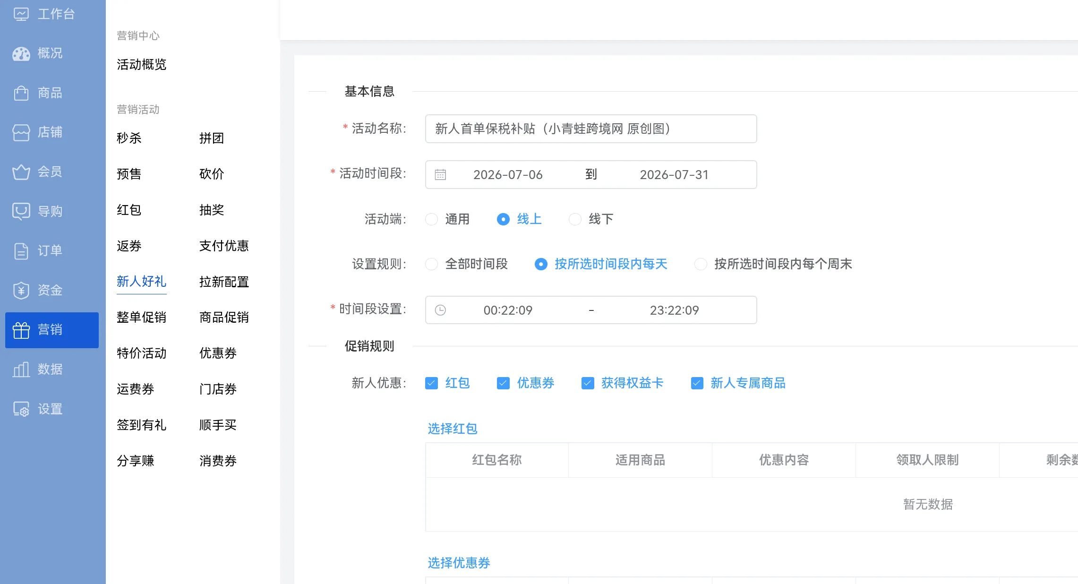The image size is (1078, 584).
Task: Open the 门店券 menu item
Action: pyautogui.click(x=218, y=389)
